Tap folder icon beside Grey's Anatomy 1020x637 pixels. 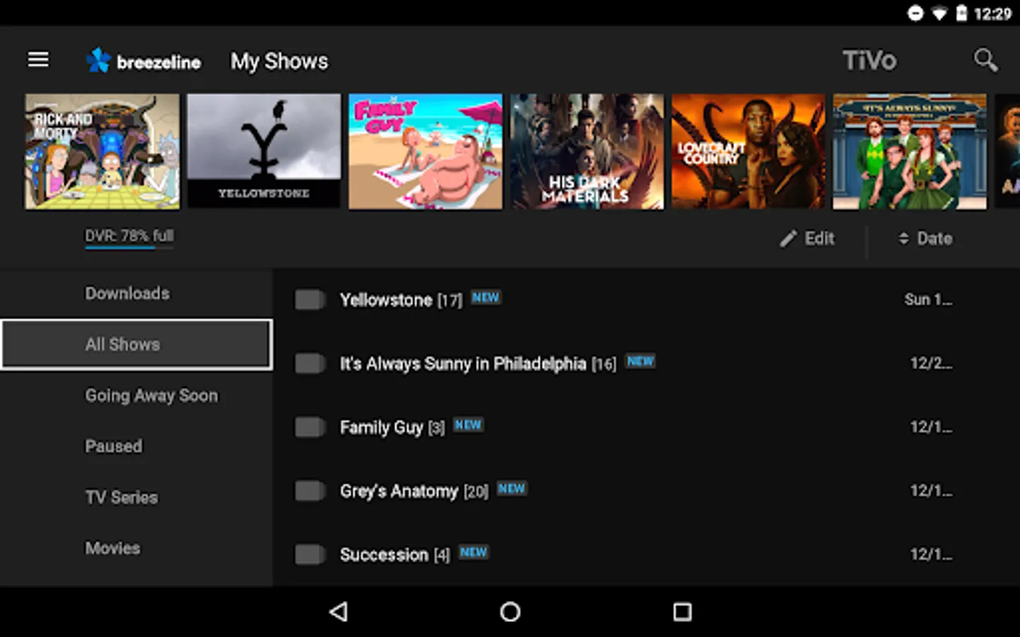click(x=310, y=490)
